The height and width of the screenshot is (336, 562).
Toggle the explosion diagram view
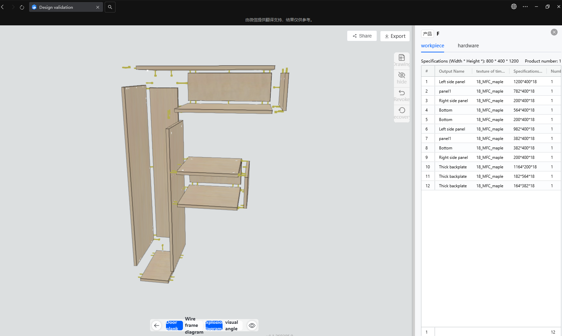coord(214,326)
